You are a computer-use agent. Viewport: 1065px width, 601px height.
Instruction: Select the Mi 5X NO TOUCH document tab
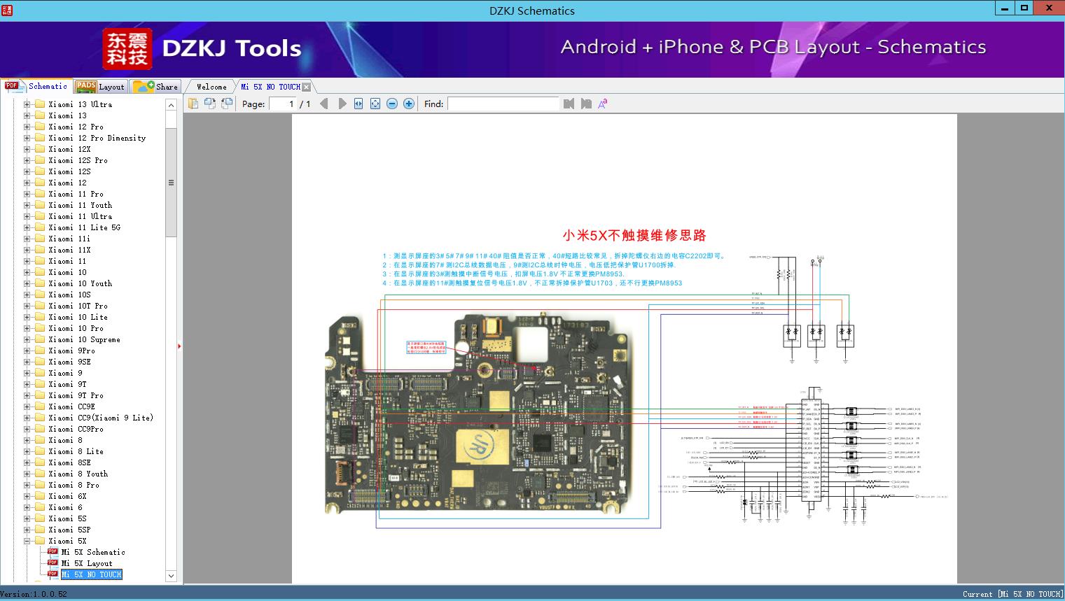pyautogui.click(x=270, y=87)
